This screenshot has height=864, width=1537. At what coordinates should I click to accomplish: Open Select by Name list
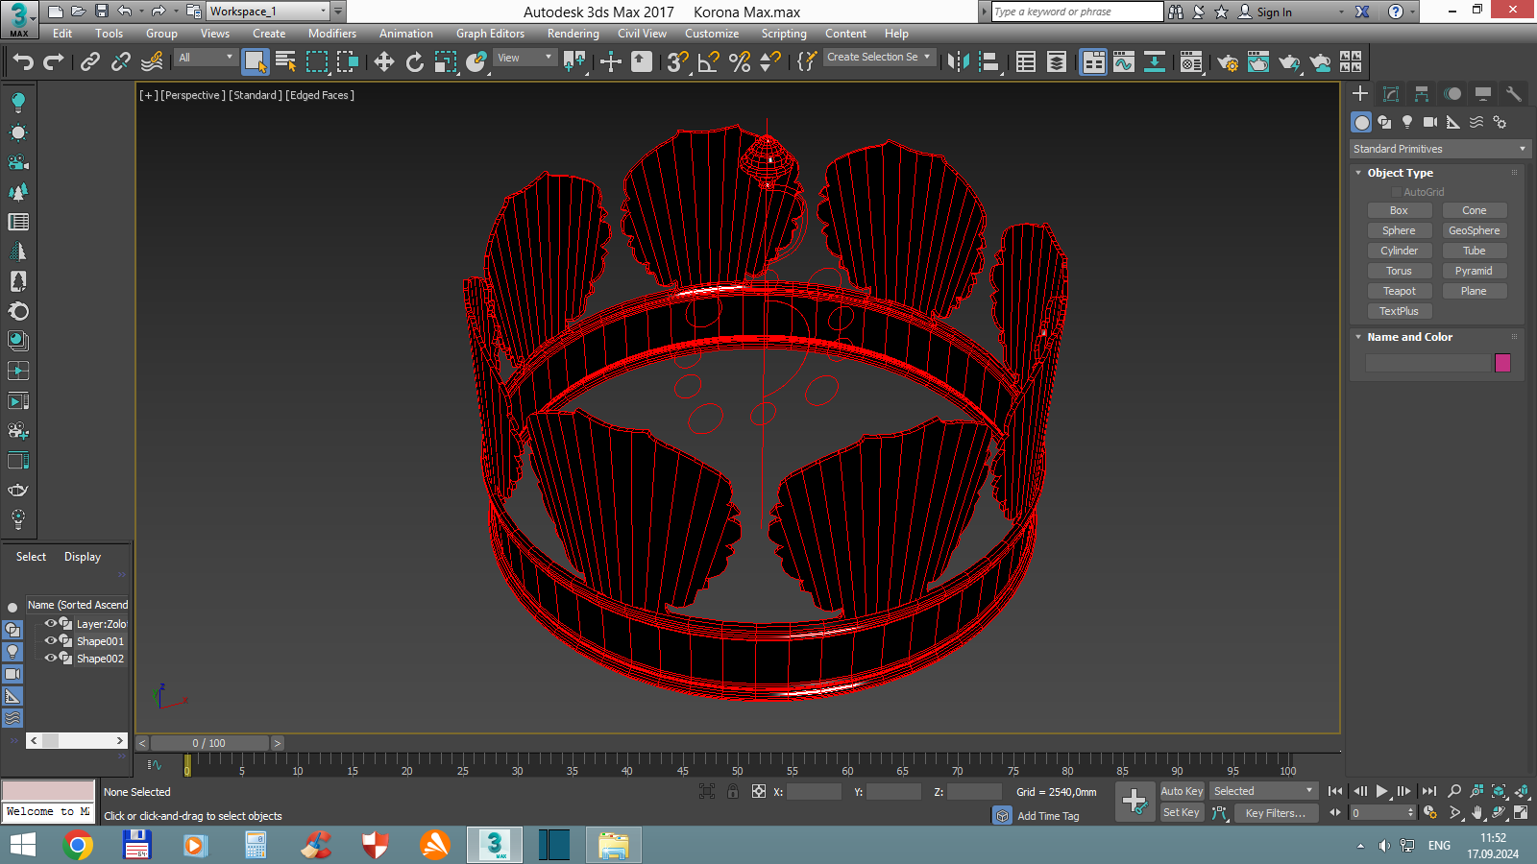click(x=285, y=62)
